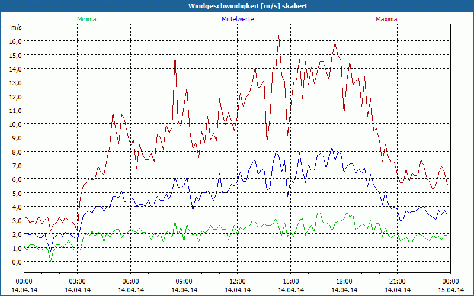Click the green Minima dip to zero near 01:30
474x296 pixels.
click(50, 260)
